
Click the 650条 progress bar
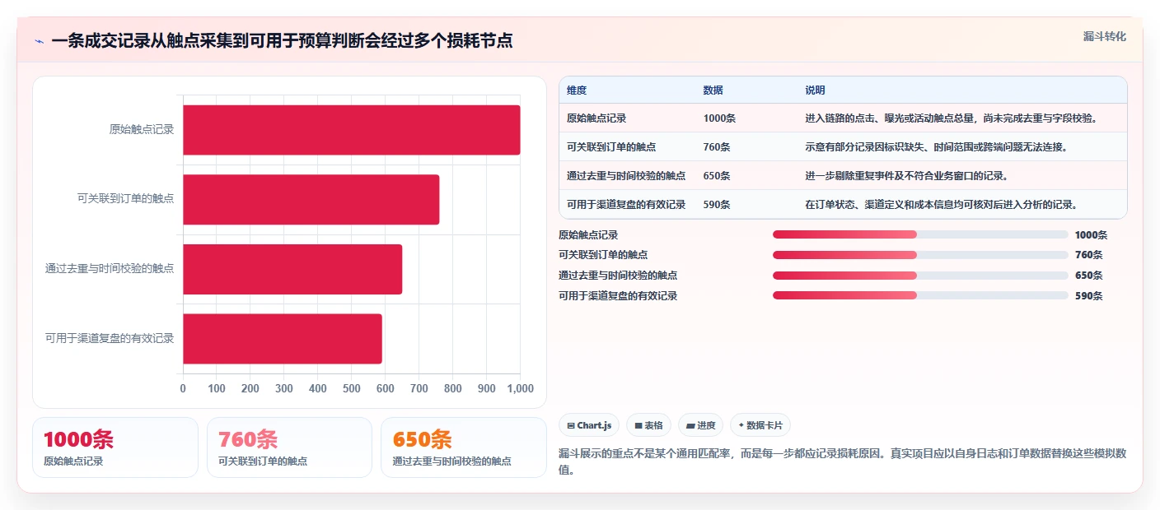tap(920, 276)
